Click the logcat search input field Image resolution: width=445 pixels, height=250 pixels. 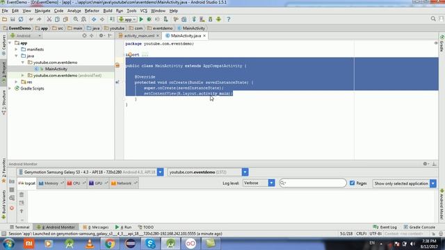point(313,183)
